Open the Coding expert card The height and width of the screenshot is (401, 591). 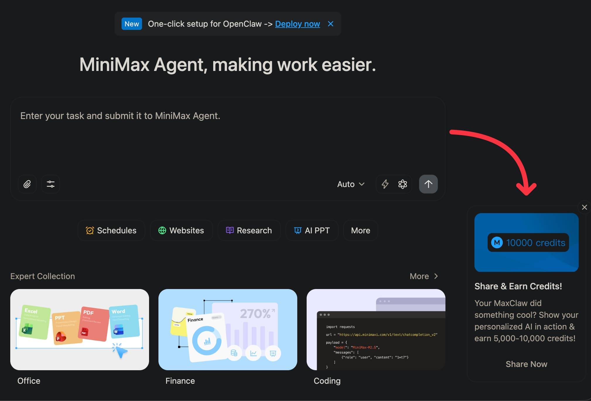tap(376, 329)
